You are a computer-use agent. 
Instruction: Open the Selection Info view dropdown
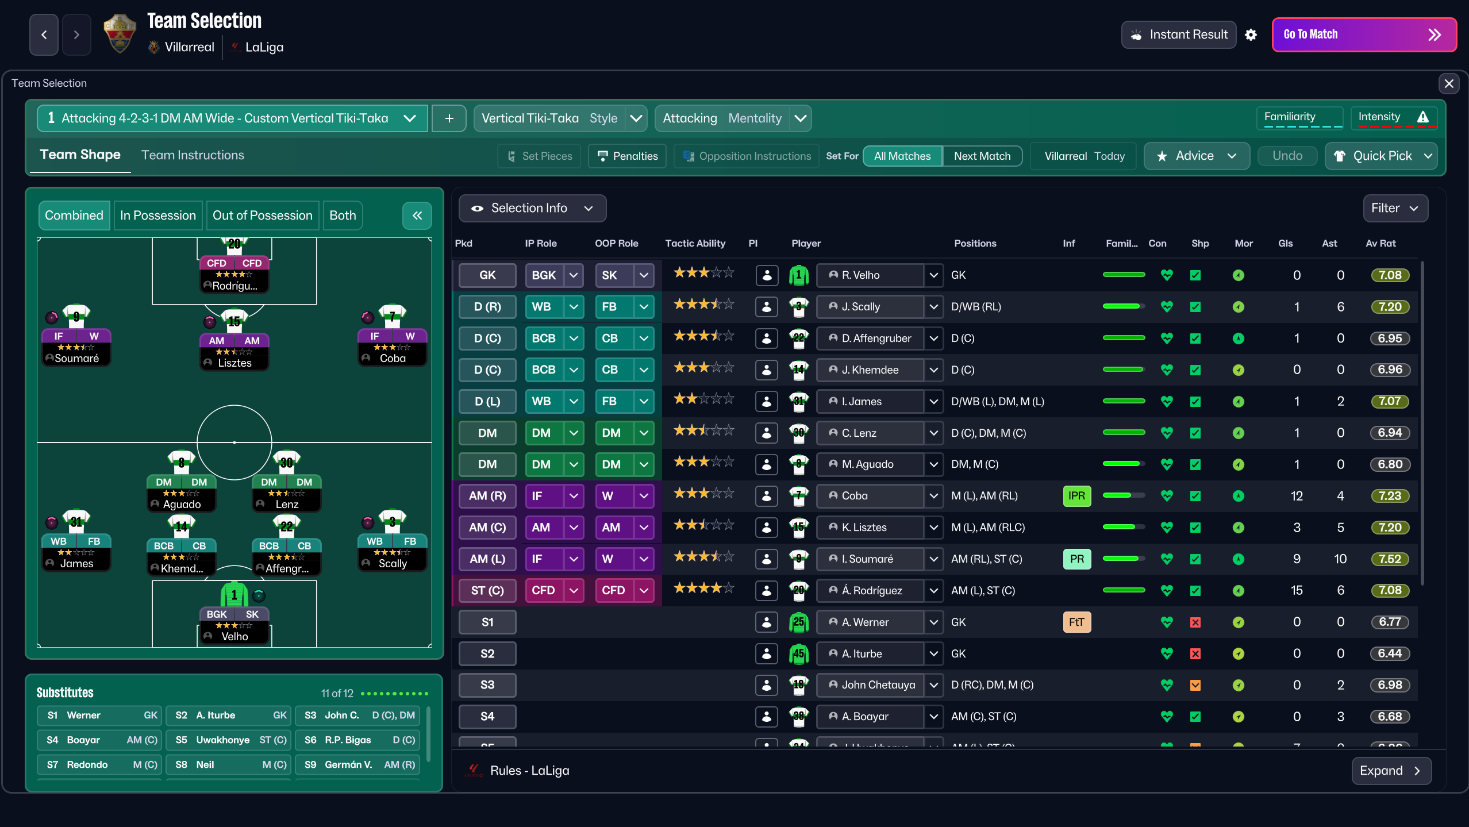[532, 208]
